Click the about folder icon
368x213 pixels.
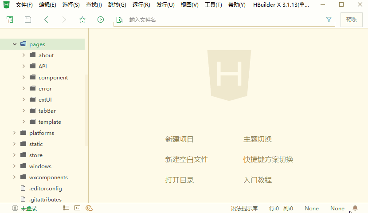coord(33,55)
